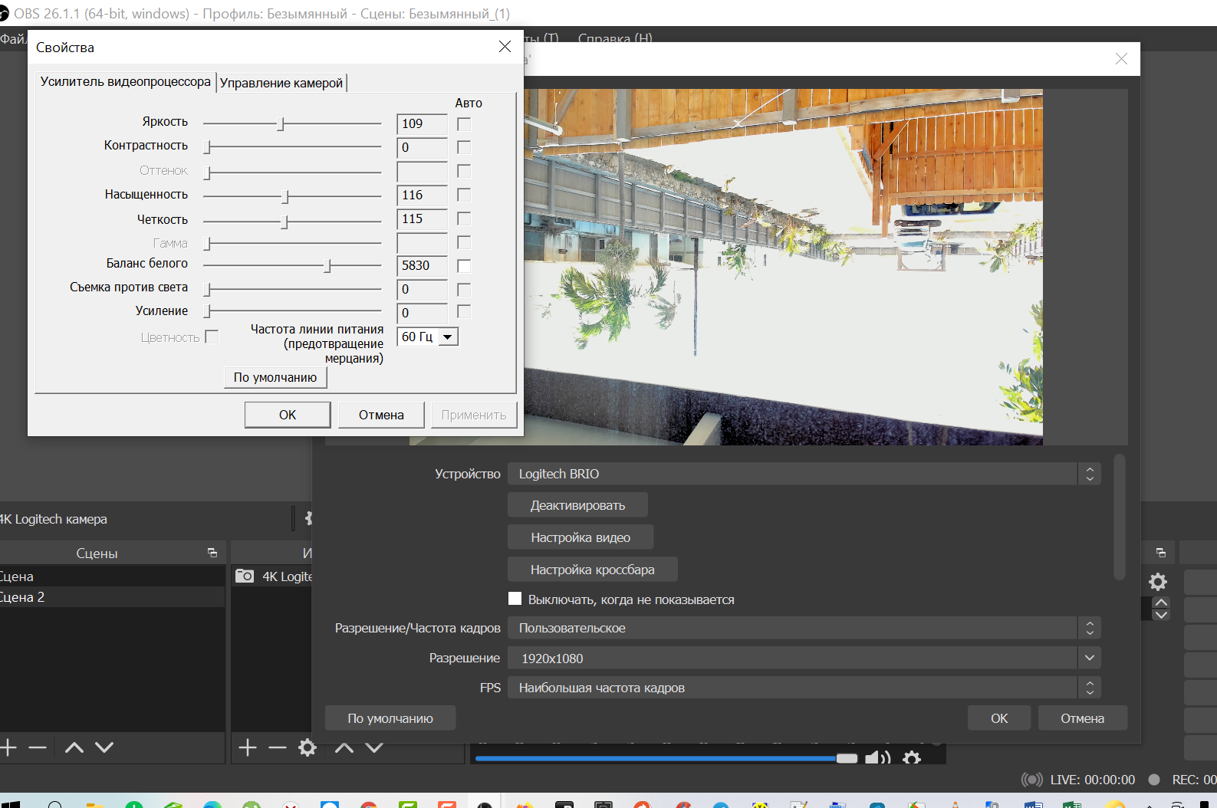Open Устройство Logitech BRIO dropdown
The image size is (1217, 808).
click(804, 474)
